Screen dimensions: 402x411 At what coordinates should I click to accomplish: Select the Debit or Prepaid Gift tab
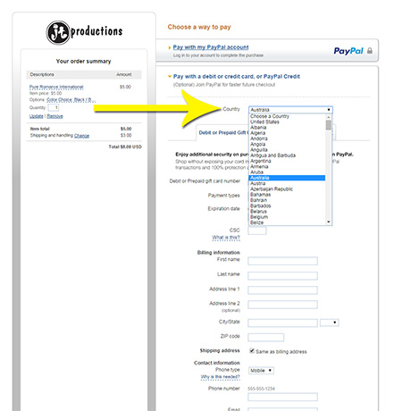click(x=222, y=132)
